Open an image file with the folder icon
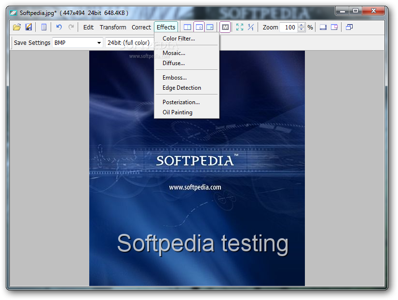The width and height of the screenshot is (398, 300). 17,27
